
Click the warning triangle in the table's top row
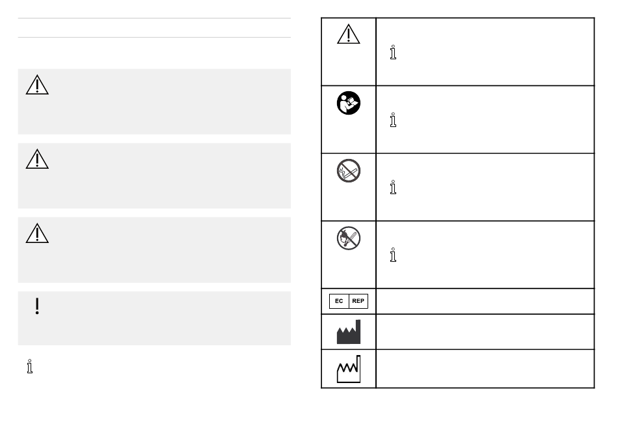(x=349, y=34)
